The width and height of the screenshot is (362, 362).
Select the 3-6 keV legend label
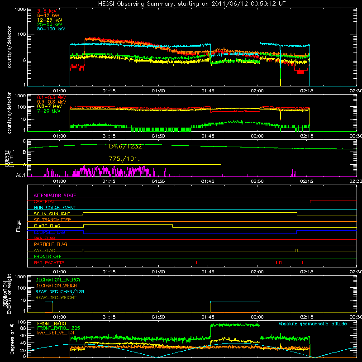point(47,11)
